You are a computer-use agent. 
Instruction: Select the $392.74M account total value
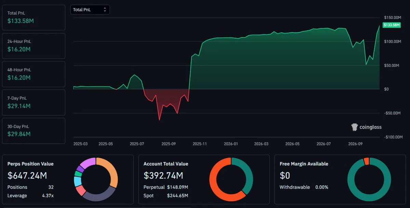pos(163,176)
